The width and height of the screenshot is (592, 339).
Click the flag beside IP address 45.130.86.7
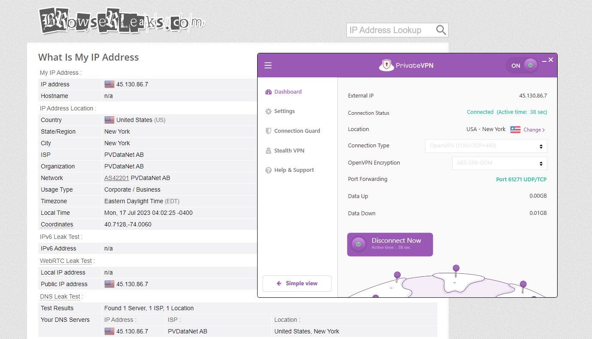pyautogui.click(x=109, y=84)
